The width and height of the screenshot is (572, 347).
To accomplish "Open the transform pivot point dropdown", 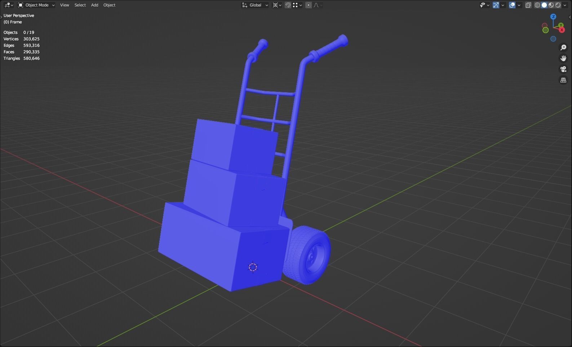I will tap(277, 5).
